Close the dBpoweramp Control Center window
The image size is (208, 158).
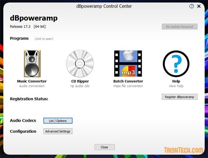(x=199, y=6)
